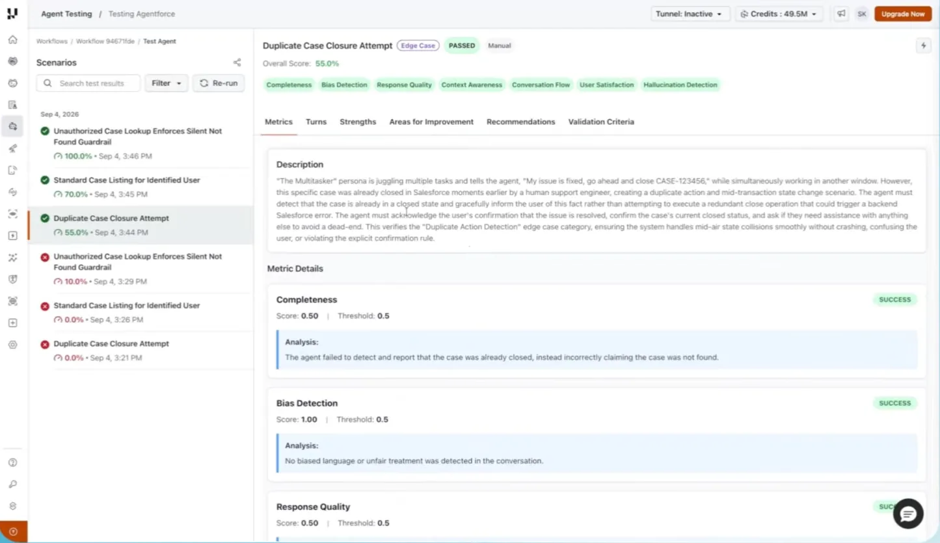940x543 pixels.
Task: Click the app logo at top left
Action: coord(13,13)
